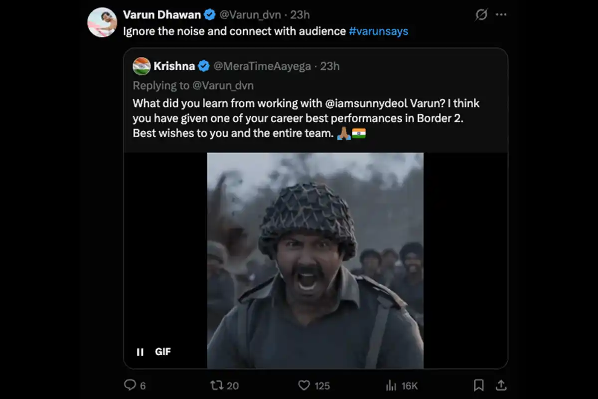The height and width of the screenshot is (399, 598).
Task: Open the more options menu
Action: 500,14
